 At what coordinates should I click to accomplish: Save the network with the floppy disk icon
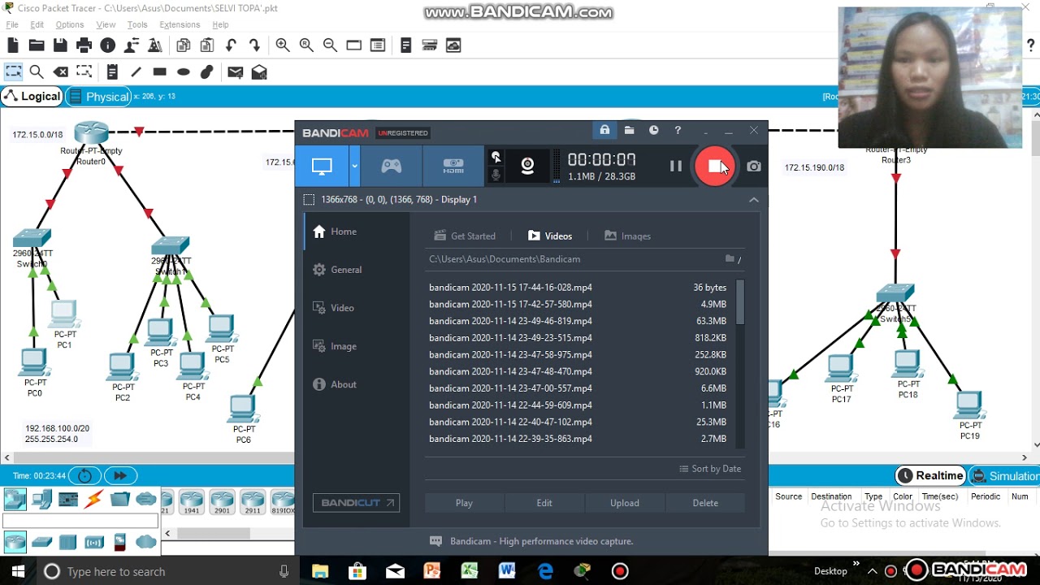[60, 45]
